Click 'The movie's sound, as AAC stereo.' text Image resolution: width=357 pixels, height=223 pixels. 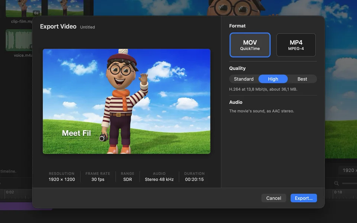pyautogui.click(x=261, y=111)
